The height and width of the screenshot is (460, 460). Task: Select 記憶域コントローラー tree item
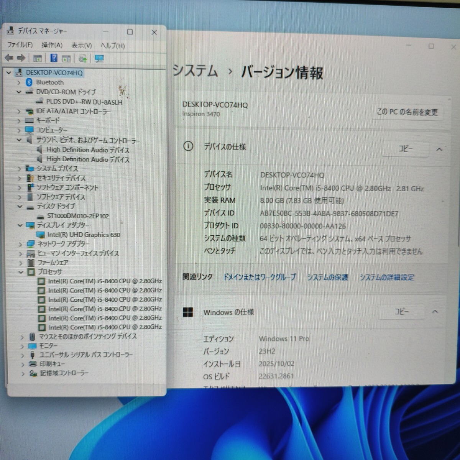coord(64,373)
